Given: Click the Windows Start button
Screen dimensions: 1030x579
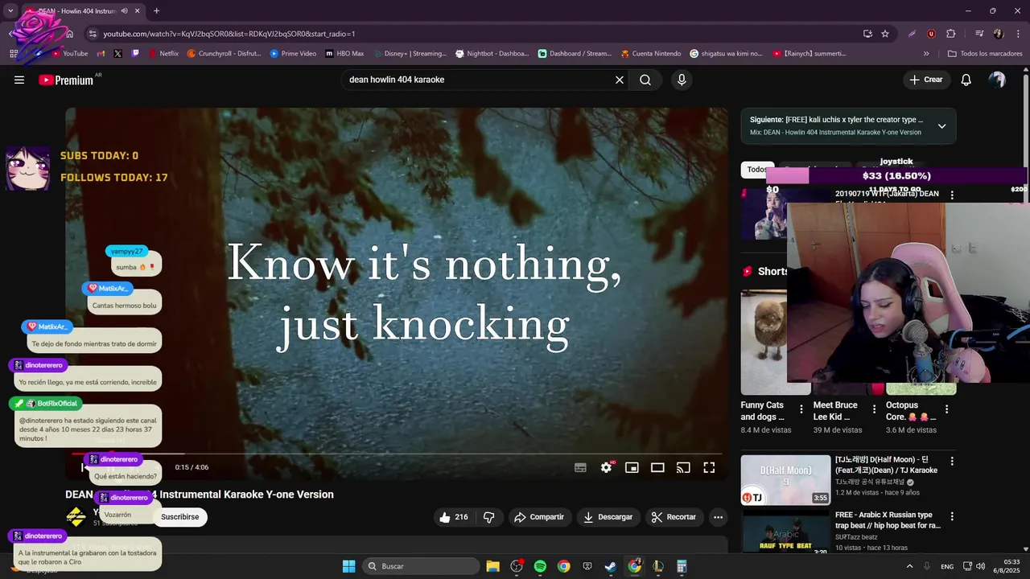Looking at the screenshot, I should click(x=348, y=566).
